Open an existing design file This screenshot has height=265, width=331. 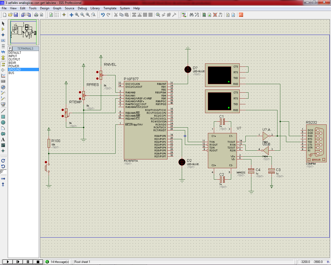(10, 15)
